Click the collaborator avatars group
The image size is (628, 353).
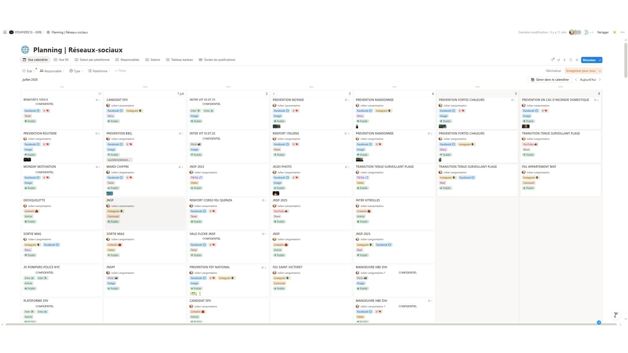point(581,32)
